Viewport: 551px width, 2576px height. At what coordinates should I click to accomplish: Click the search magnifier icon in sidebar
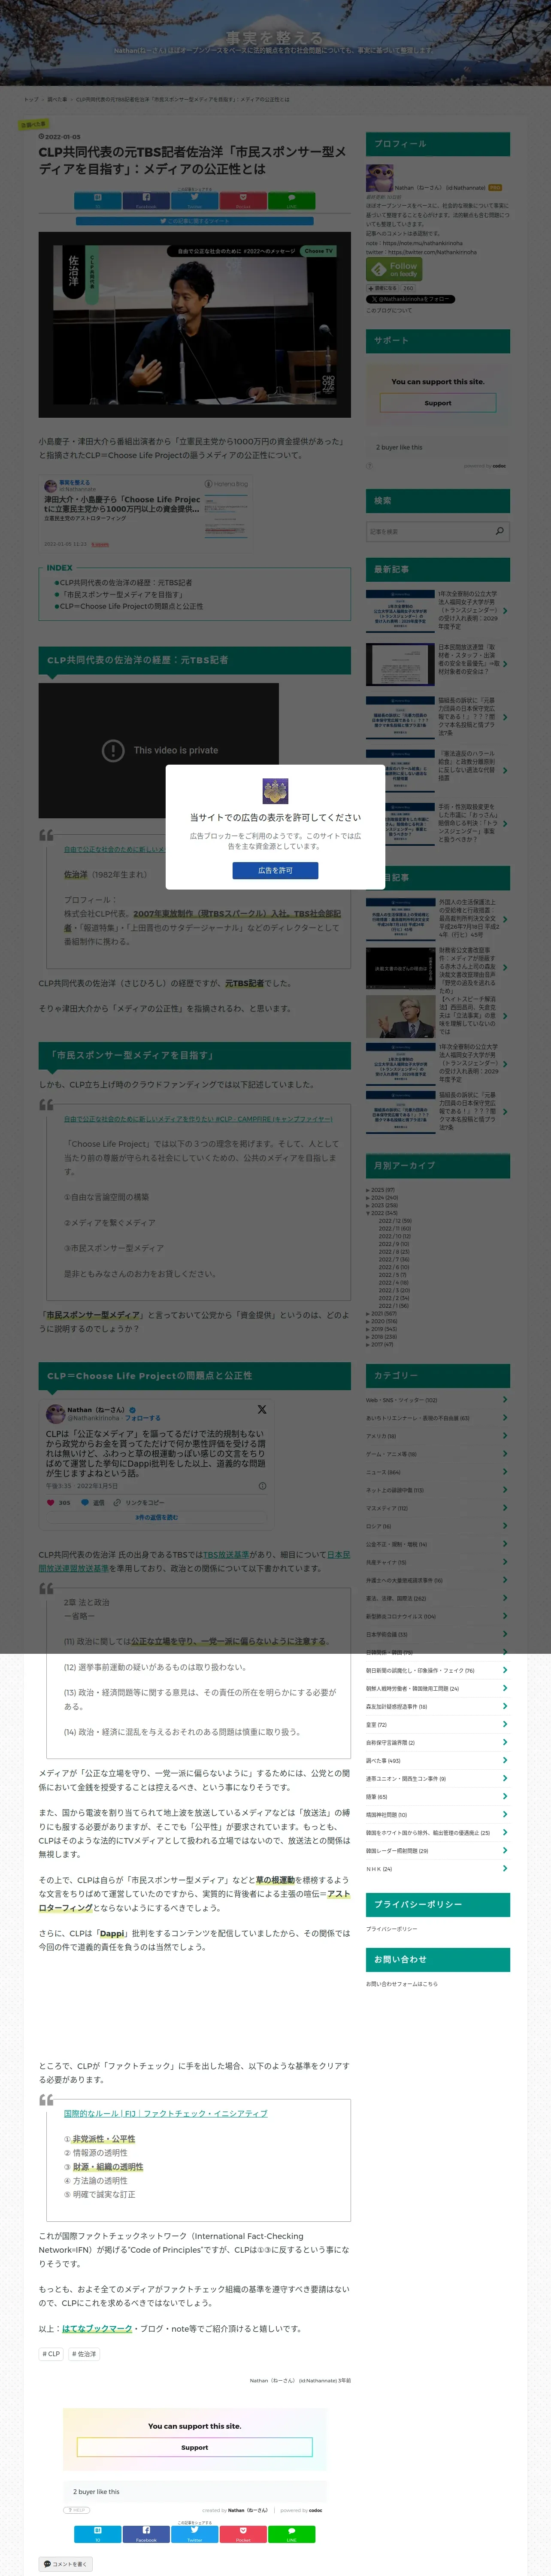pos(500,531)
